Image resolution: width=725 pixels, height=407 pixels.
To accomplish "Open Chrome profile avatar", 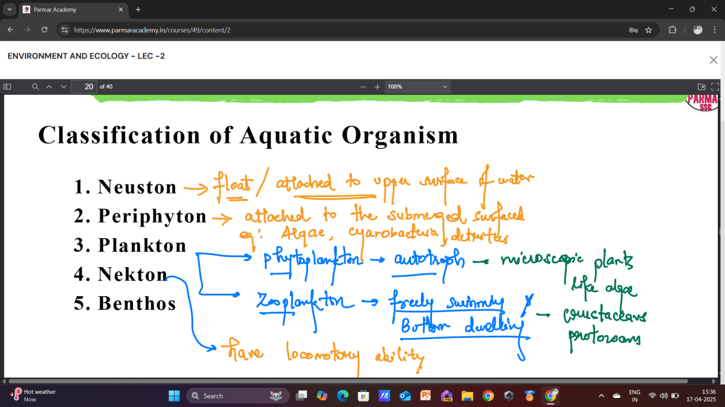I will (698, 30).
